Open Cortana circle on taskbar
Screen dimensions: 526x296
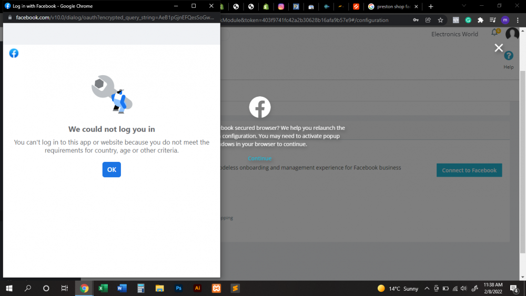pyautogui.click(x=46, y=288)
